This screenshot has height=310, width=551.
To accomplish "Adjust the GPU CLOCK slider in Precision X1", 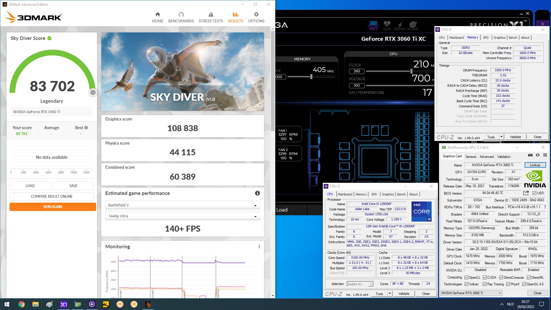I will (x=411, y=71).
